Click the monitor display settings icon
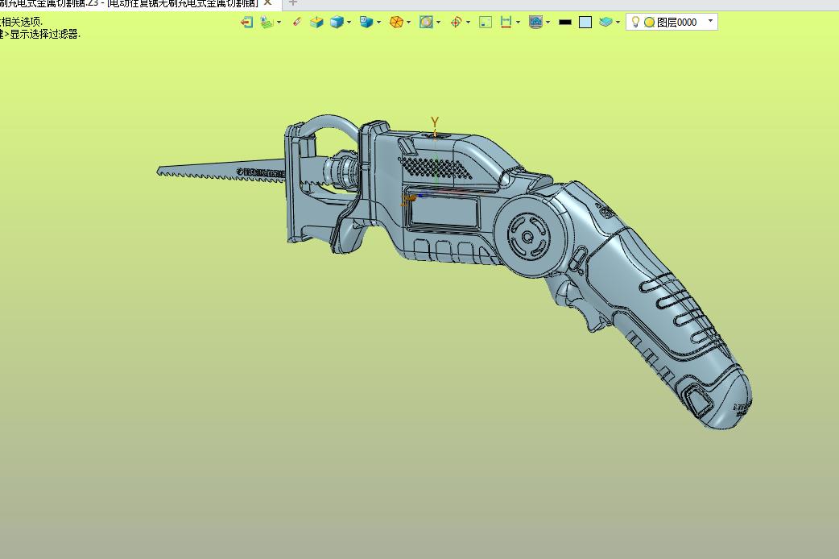 535,22
